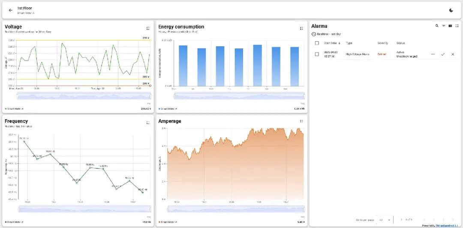
Task: Open the Realtime - last day time window
Action: 326,34
